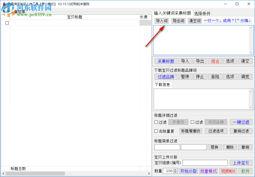Click the 类目品牌 filter button

(216, 122)
